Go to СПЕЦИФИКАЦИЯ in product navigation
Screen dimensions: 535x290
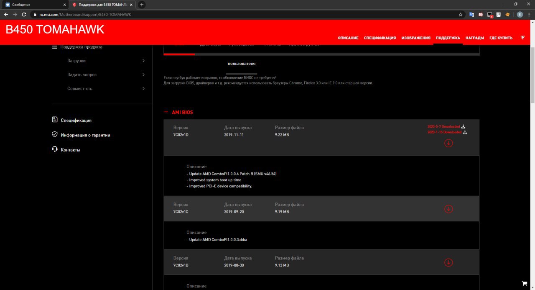380,38
